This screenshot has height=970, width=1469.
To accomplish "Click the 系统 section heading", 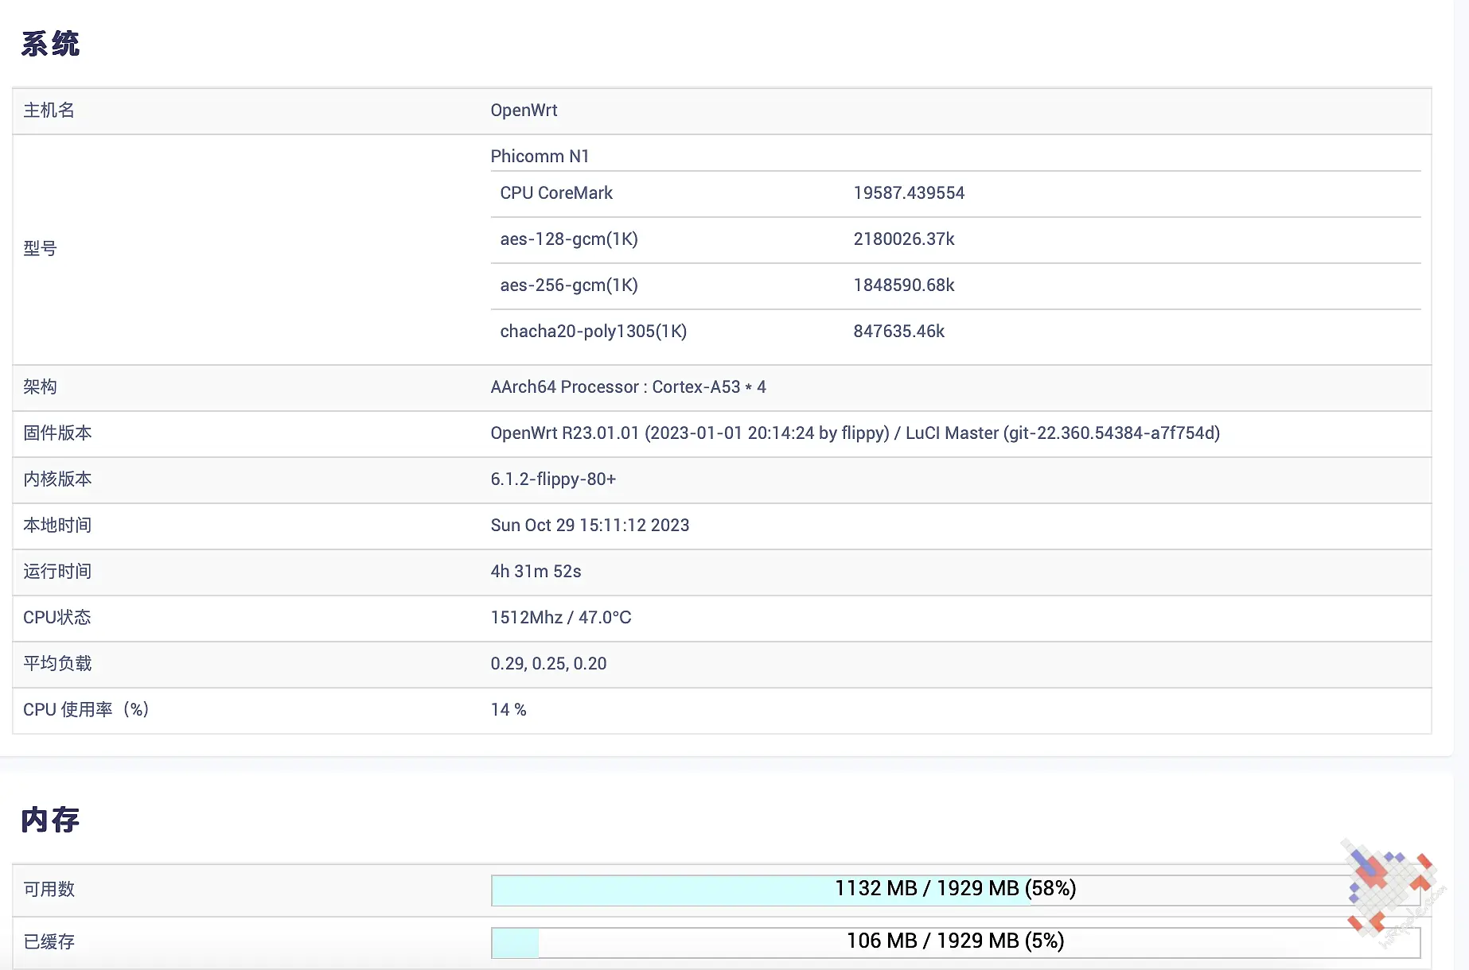I will click(50, 44).
